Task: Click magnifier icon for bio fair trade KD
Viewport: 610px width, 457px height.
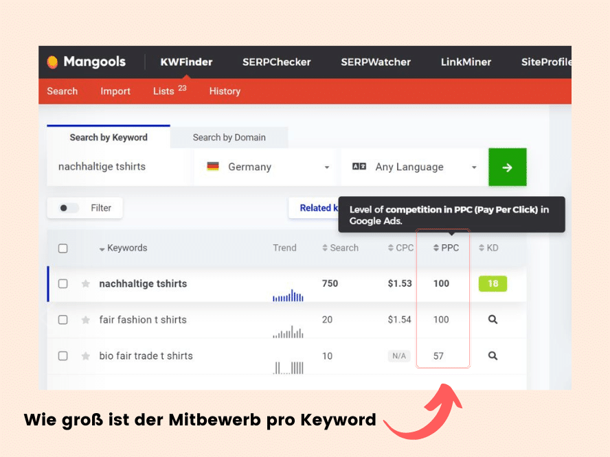Action: [493, 356]
